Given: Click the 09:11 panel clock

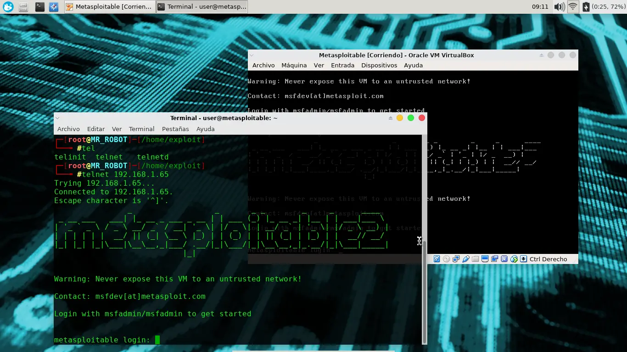Looking at the screenshot, I should click(540, 7).
